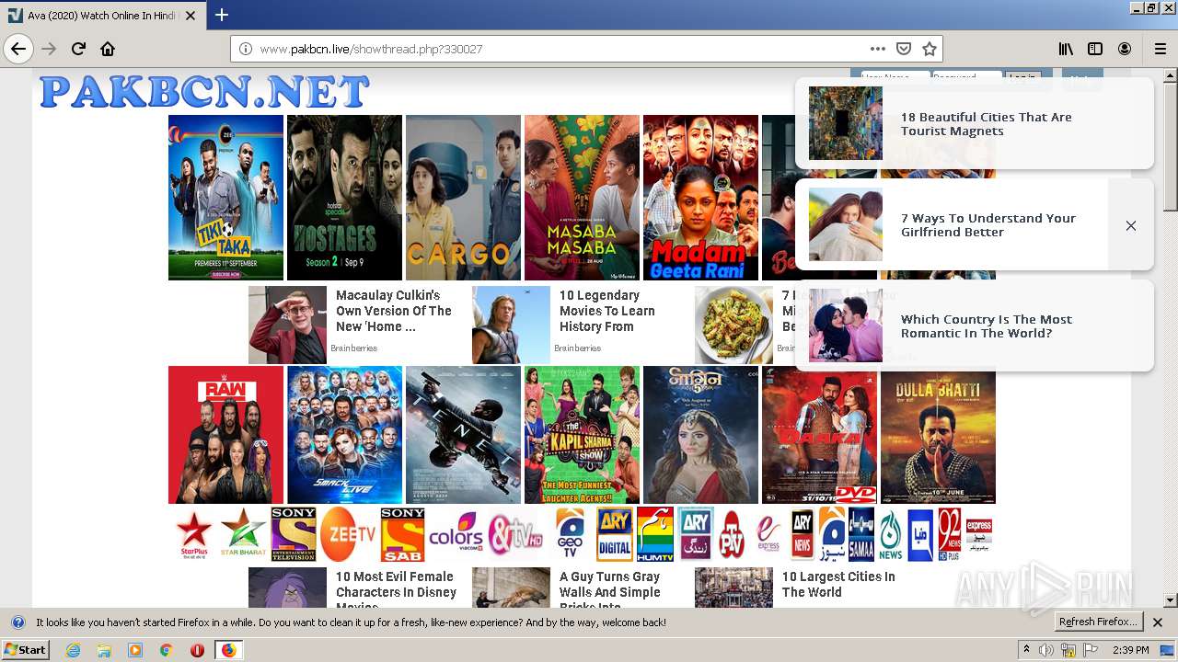Open 7 Ways To Understand Girlfriend notification
The image size is (1178, 662).
[952, 224]
